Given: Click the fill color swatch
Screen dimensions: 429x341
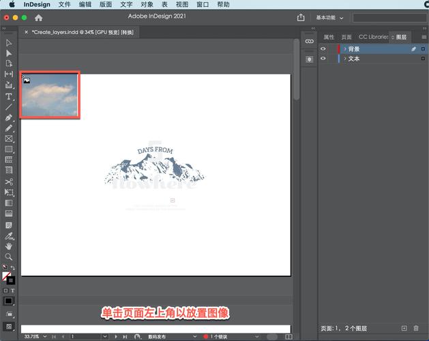Looking at the screenshot, I should (6, 276).
